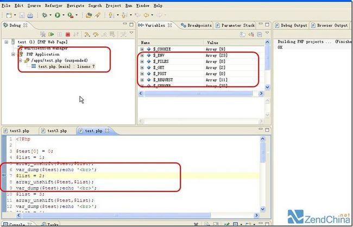Close the Debug view tab via its X

tap(26, 25)
